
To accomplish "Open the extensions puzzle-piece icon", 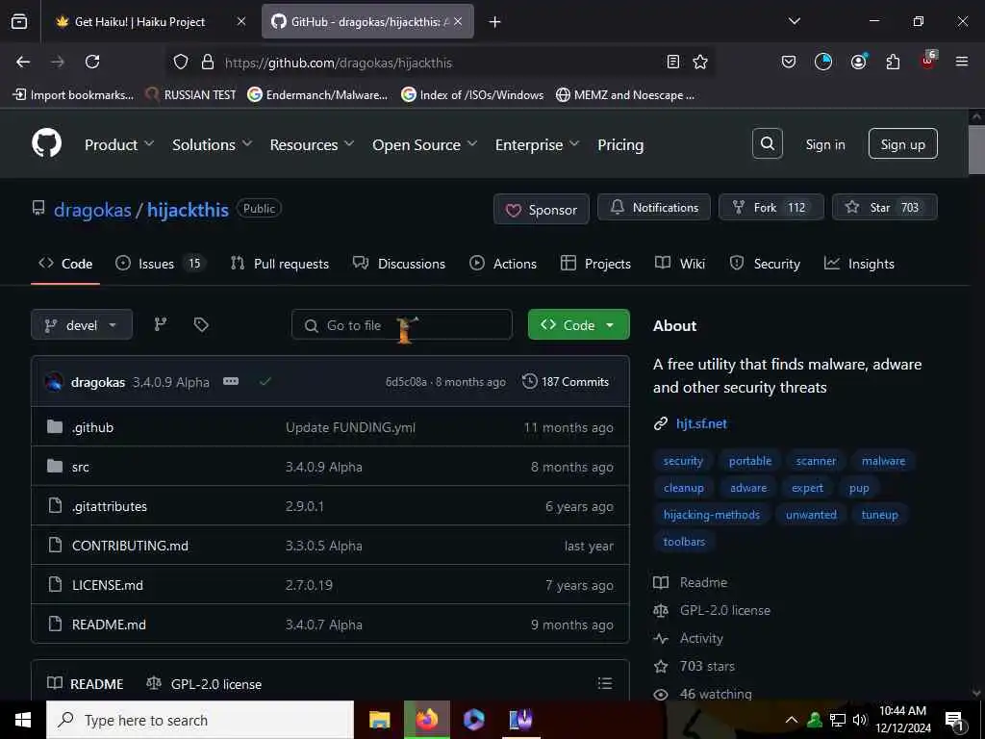I will (x=893, y=62).
